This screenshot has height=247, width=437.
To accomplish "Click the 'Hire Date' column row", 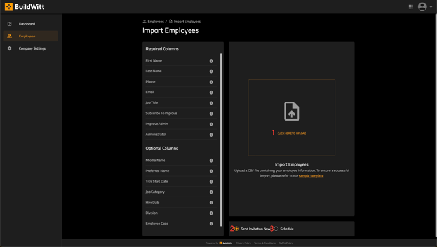I will [x=181, y=203].
